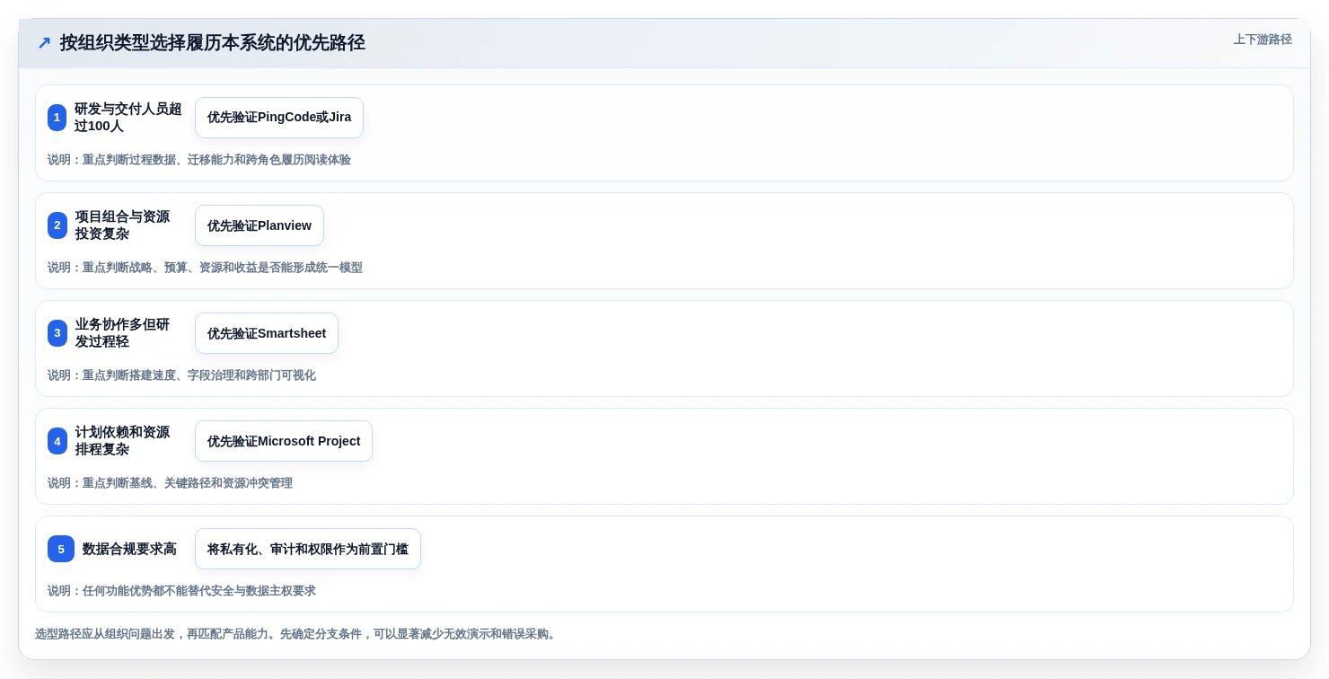Click the condition text 研发与交付人员超过100人
This screenshot has height=679, width=1329.
click(x=128, y=118)
